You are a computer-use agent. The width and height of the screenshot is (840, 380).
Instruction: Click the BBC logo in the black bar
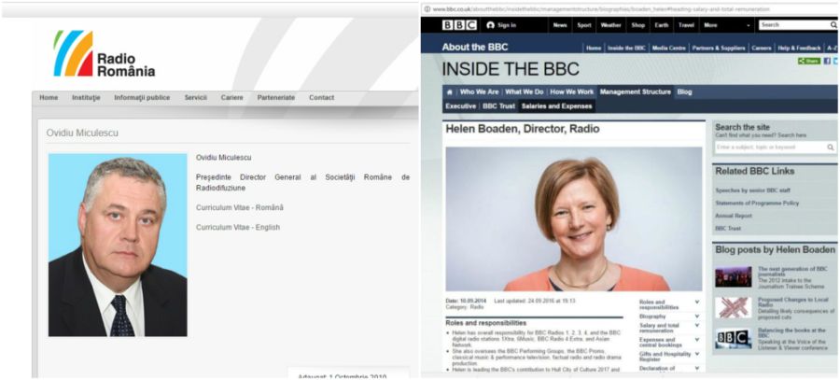pos(459,25)
